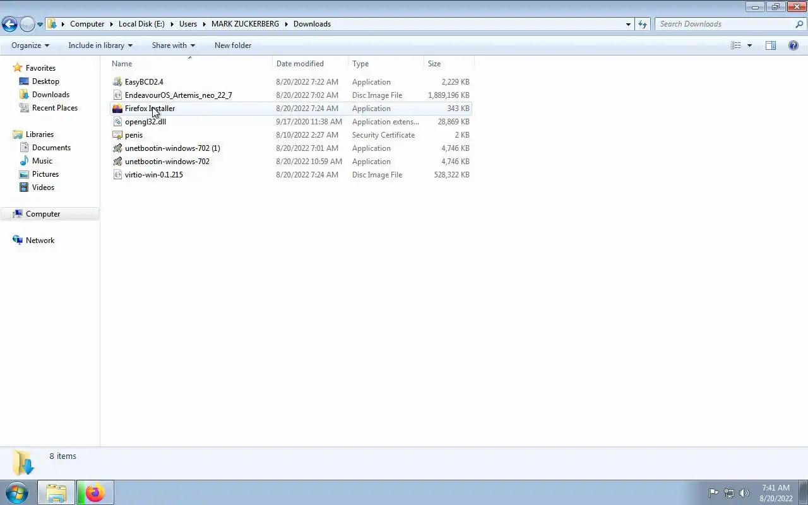This screenshot has height=505, width=808.
Task: Open the Music library
Action: [x=42, y=161]
